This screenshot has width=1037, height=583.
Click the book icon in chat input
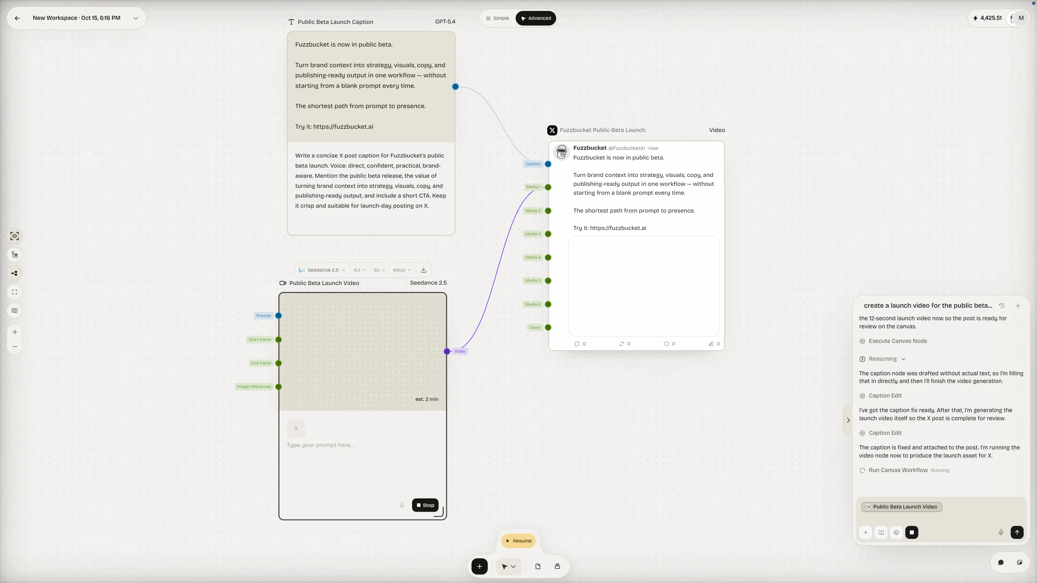tap(881, 532)
